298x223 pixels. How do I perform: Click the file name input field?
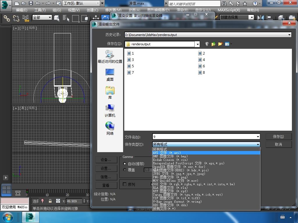point(204,137)
